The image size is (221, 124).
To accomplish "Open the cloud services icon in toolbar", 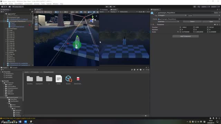I will (x=10, y=7).
